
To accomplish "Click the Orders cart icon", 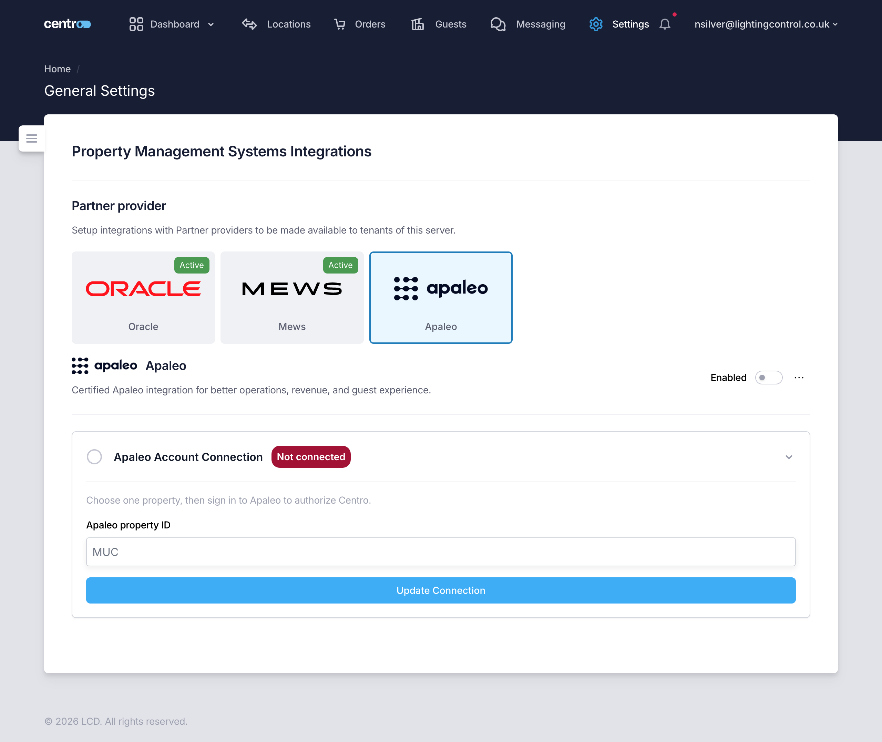I will (x=340, y=24).
